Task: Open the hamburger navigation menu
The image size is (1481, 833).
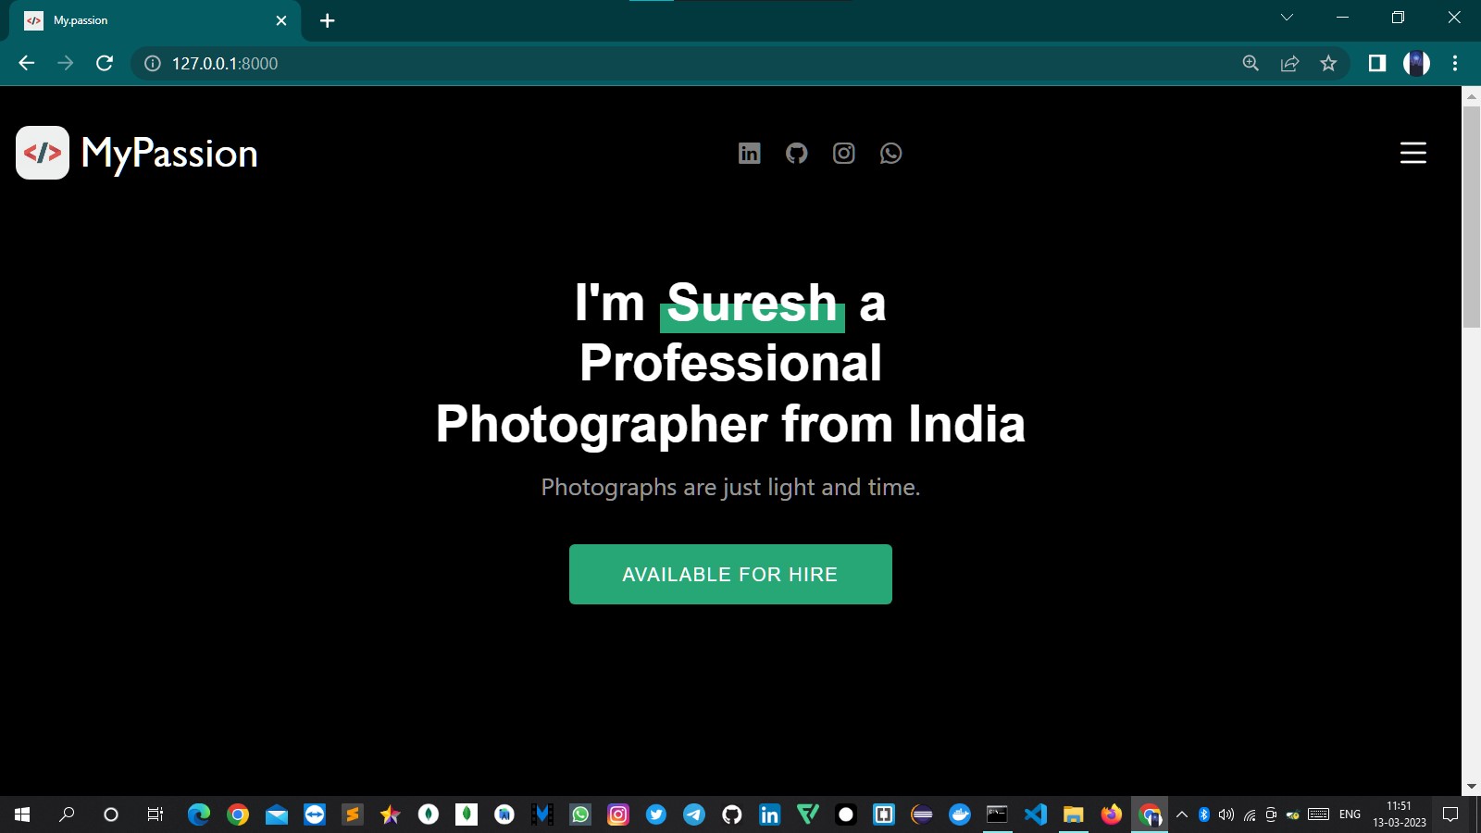Action: point(1413,153)
